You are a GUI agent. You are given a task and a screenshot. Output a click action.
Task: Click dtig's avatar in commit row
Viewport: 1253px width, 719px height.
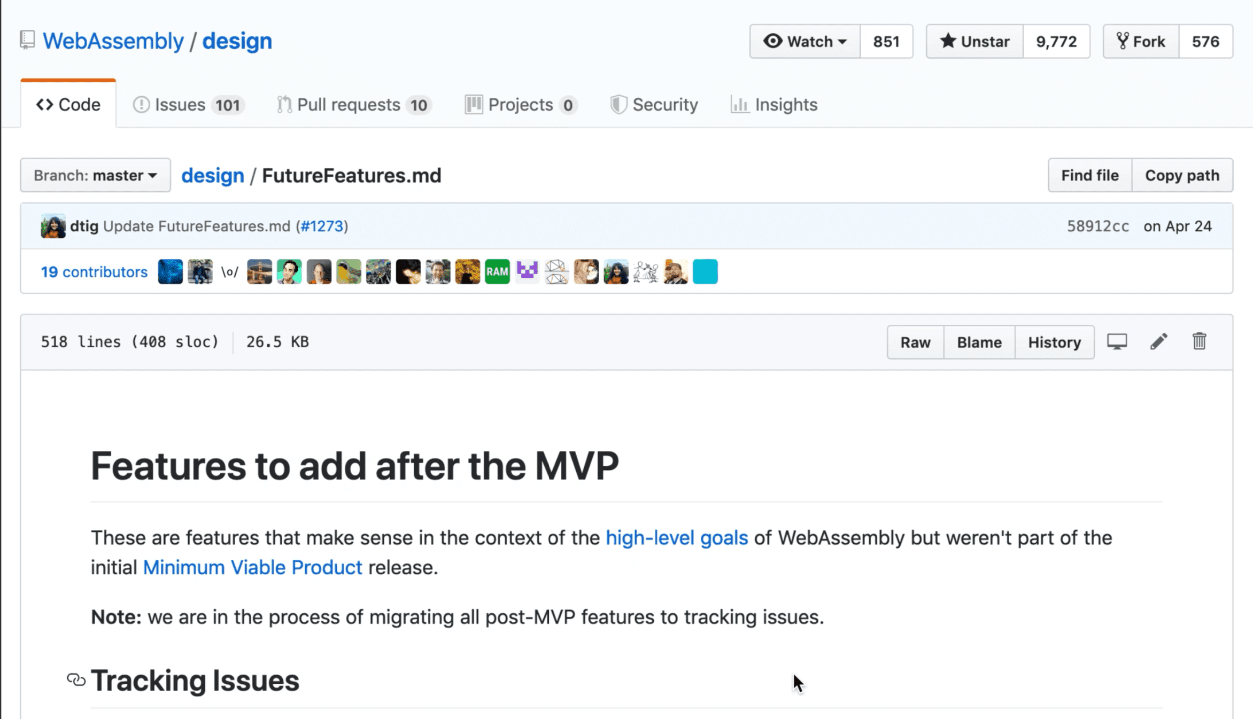[x=53, y=226]
